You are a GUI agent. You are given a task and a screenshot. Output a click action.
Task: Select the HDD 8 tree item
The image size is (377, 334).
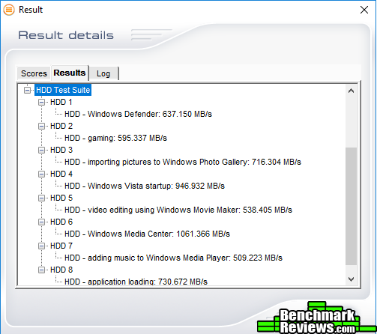tap(61, 270)
